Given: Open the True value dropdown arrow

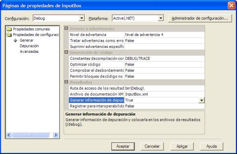Looking at the screenshot, I should 202,100.
